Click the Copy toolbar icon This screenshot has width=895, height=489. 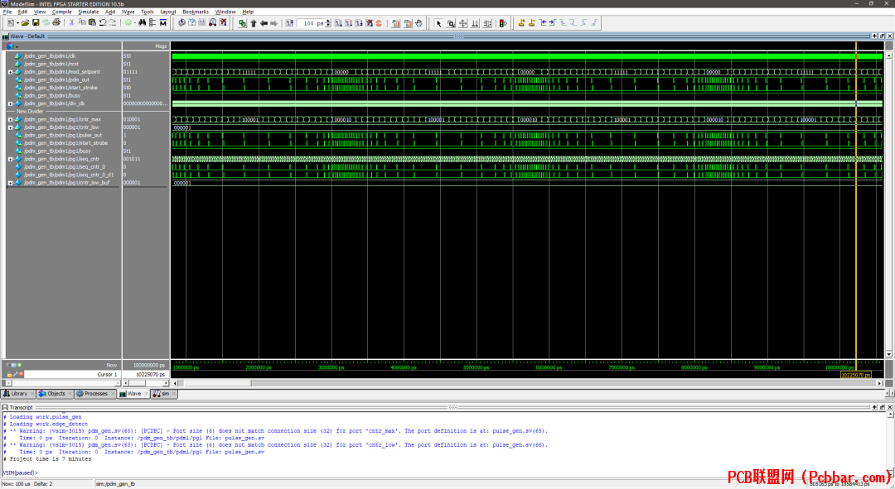point(81,23)
